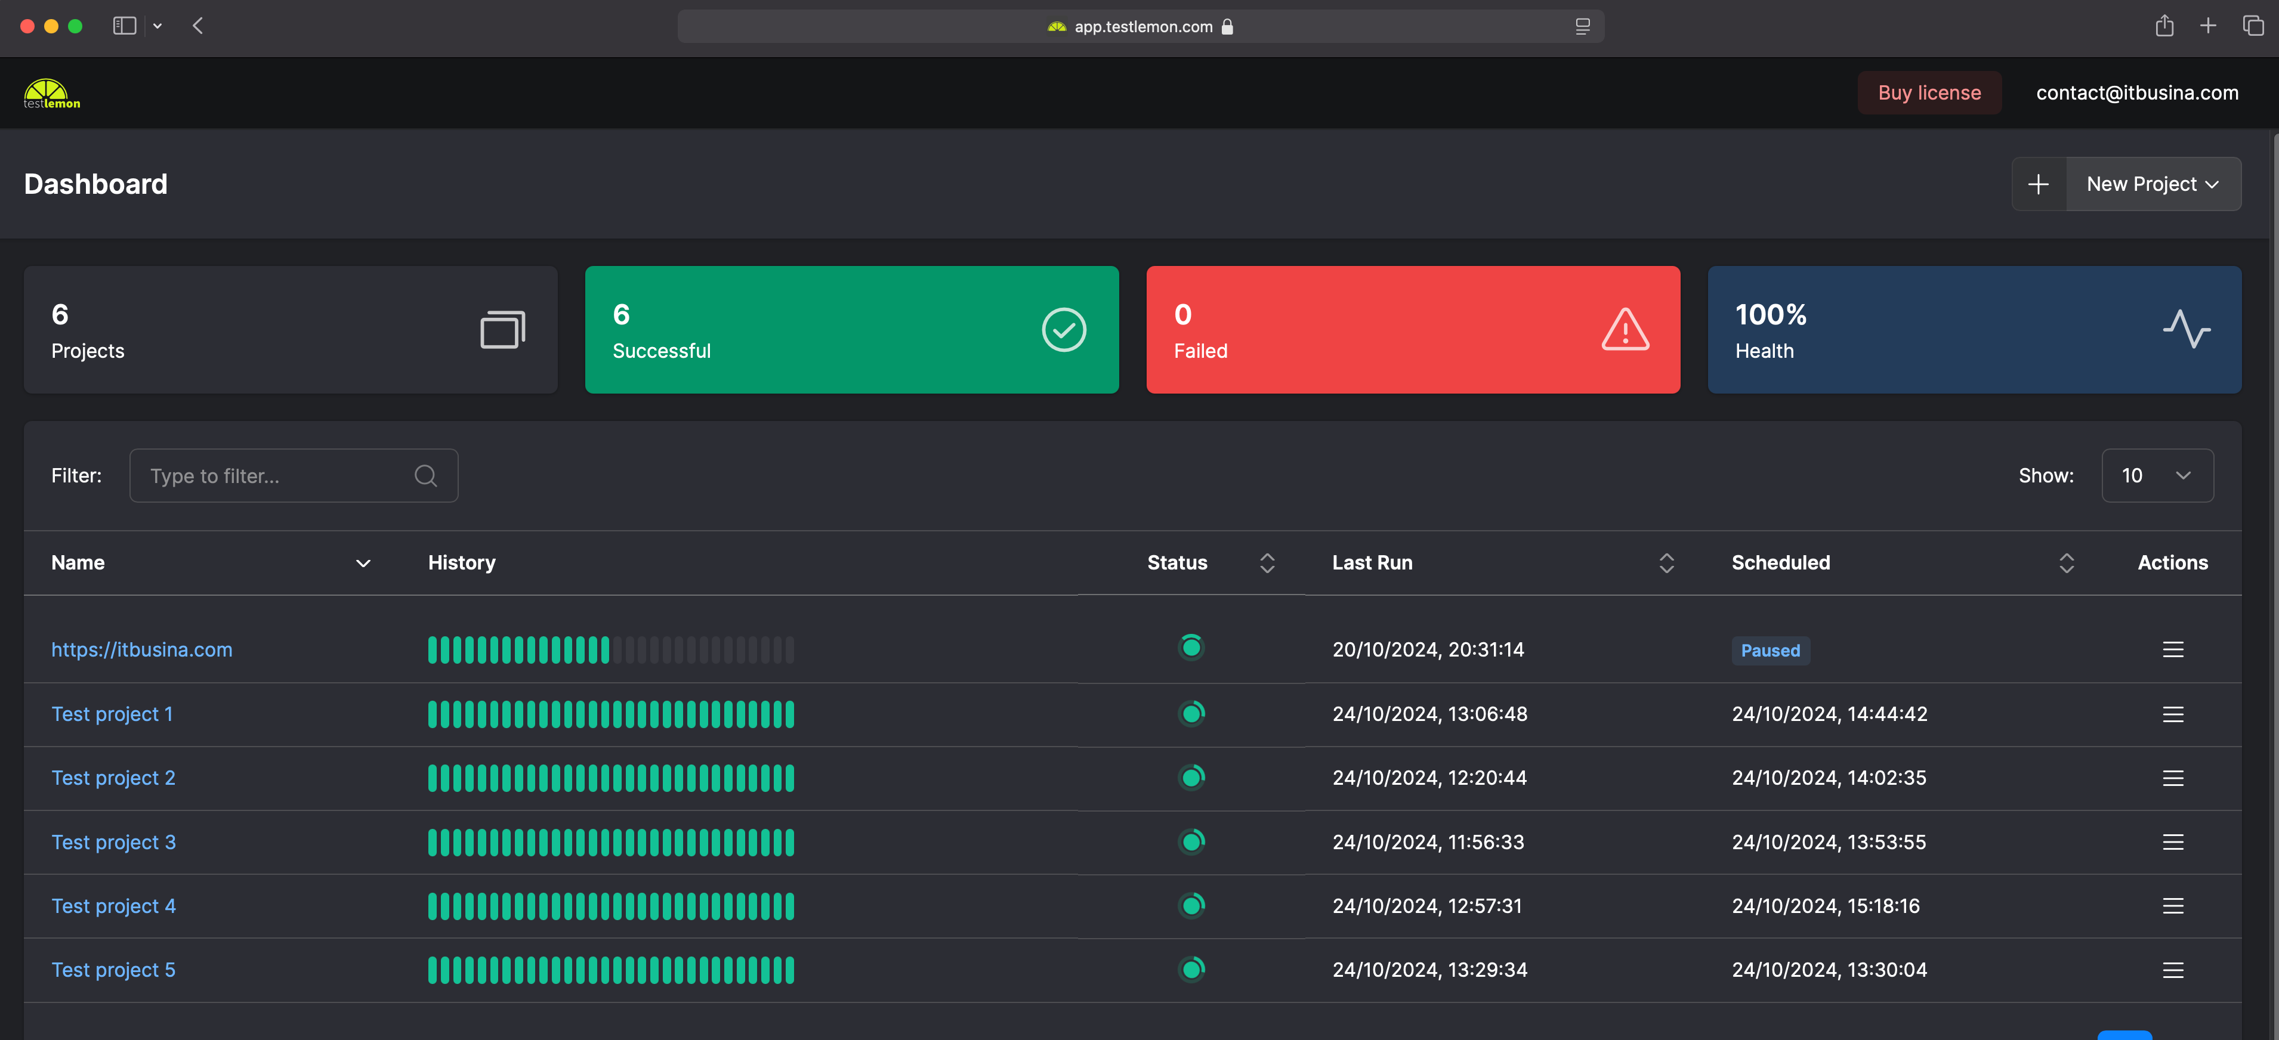Open the contact@itbusina.com account menu
This screenshot has width=2279, height=1040.
point(2136,93)
